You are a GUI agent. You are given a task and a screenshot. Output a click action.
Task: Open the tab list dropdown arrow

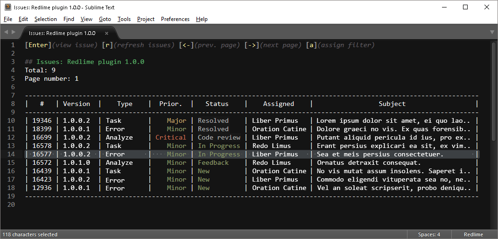(492, 32)
